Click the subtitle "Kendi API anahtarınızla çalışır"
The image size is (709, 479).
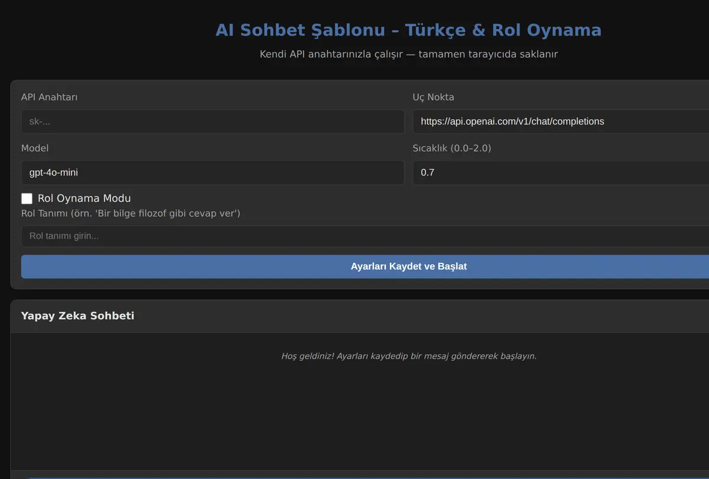409,54
